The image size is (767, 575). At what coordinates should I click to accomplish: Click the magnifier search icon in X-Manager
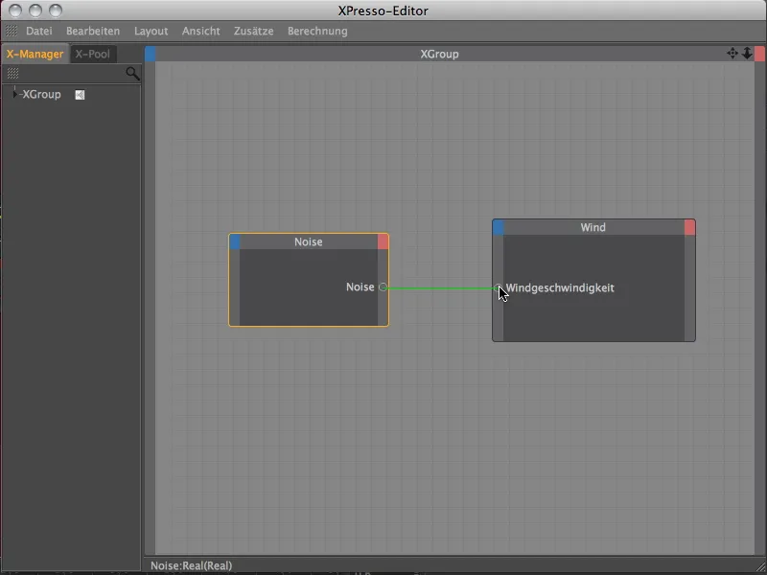click(x=132, y=74)
